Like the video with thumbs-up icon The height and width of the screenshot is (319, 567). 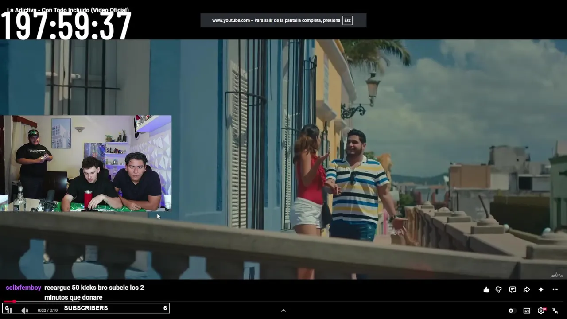(x=486, y=290)
